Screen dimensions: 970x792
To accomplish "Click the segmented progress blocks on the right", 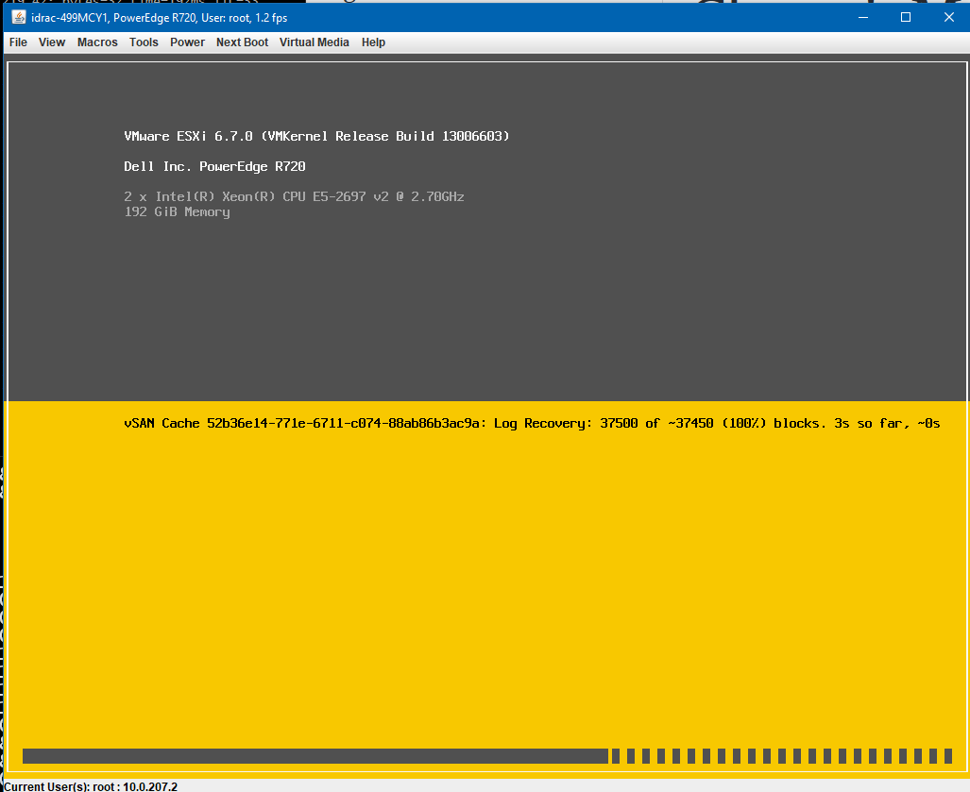I will tap(784, 755).
